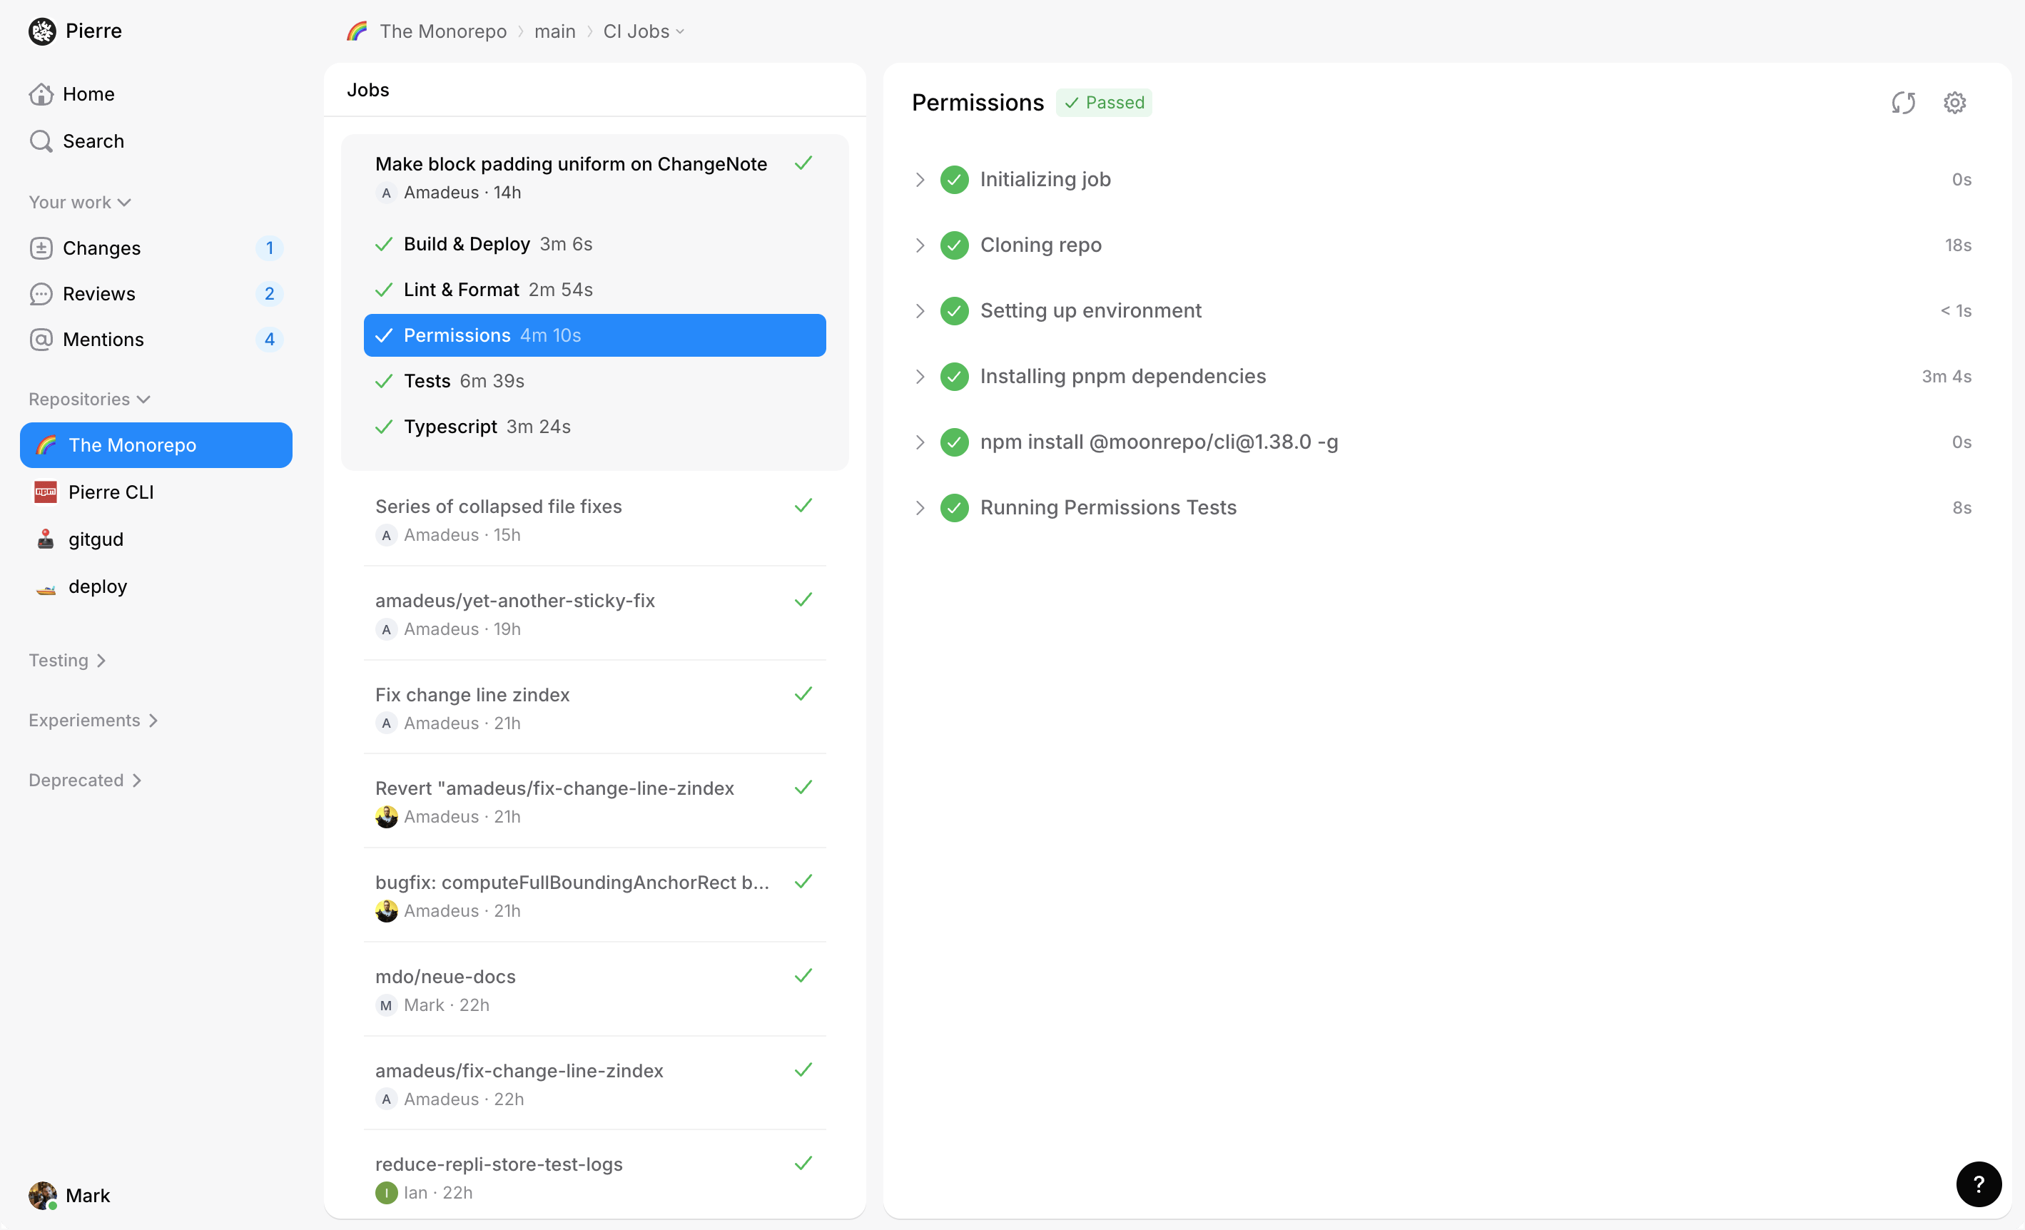Image resolution: width=2025 pixels, height=1230 pixels.
Task: Open the Pierre CLI repository
Action: pyautogui.click(x=111, y=492)
